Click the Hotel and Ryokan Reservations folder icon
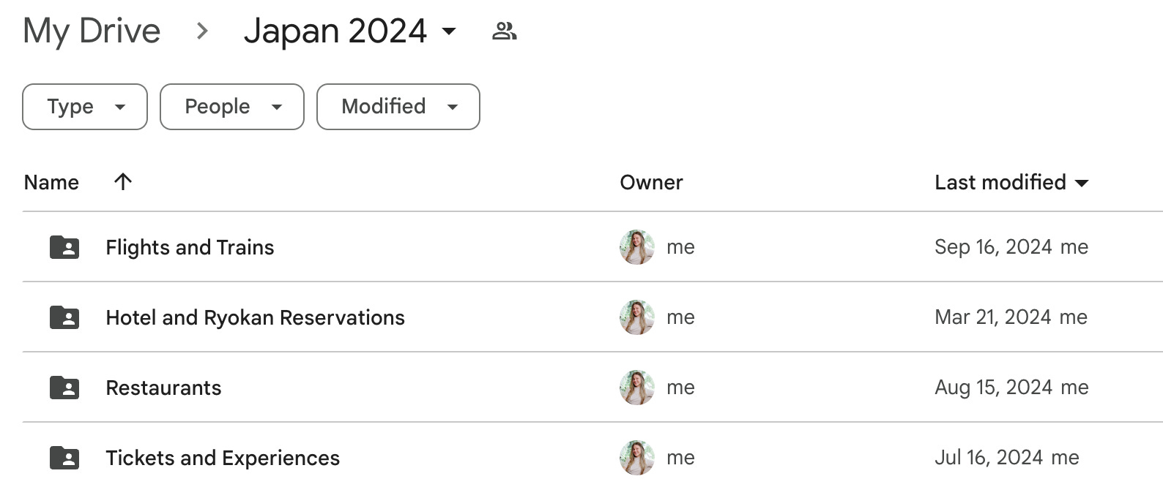Screen dimensions: 1163x487 pos(64,317)
